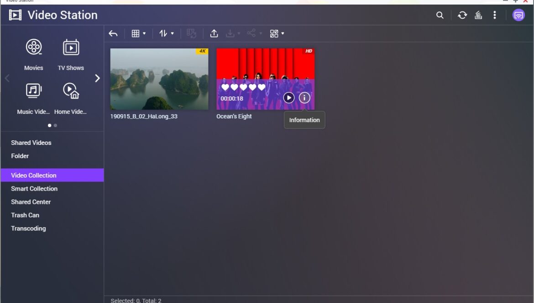Click the Information tooltip label
The height and width of the screenshot is (303, 534).
pos(304,120)
